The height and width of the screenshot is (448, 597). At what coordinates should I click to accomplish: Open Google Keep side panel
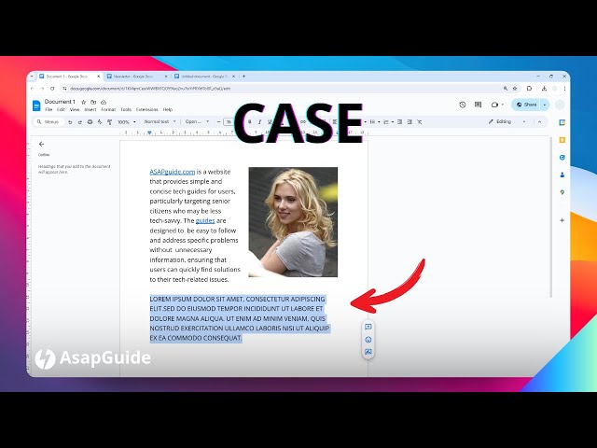pos(562,140)
